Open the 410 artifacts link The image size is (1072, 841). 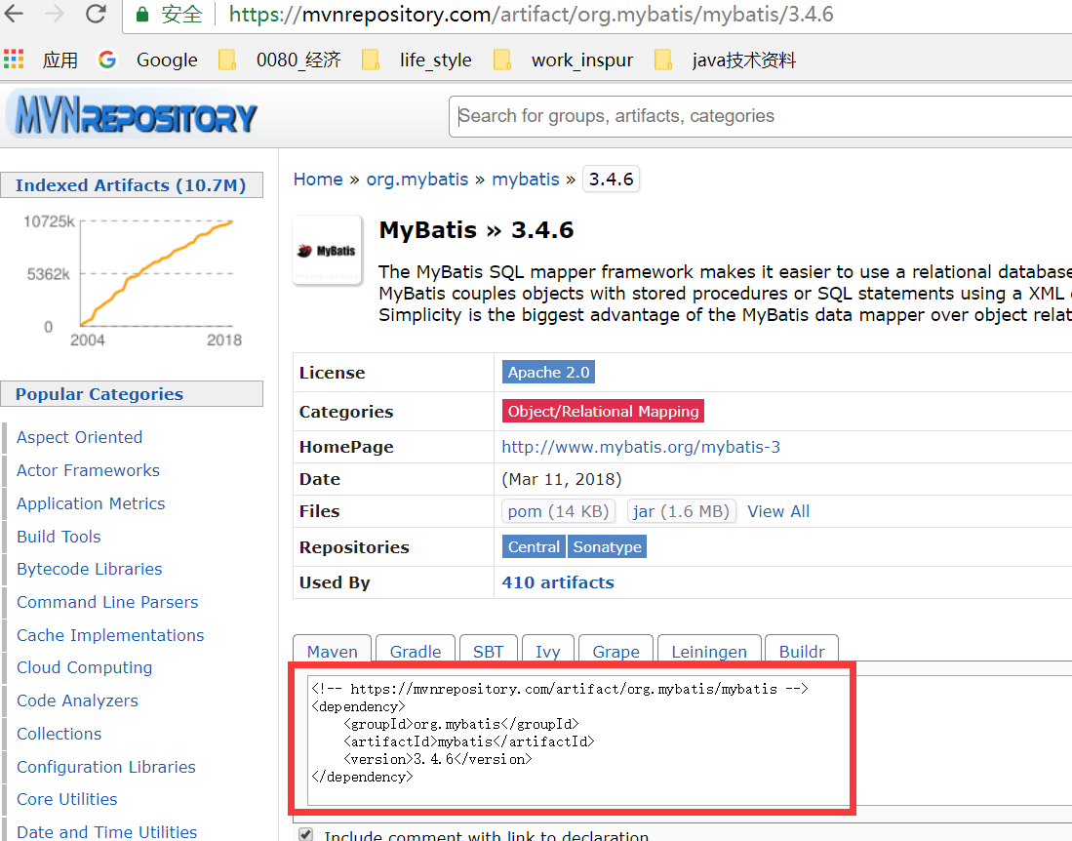click(x=558, y=582)
